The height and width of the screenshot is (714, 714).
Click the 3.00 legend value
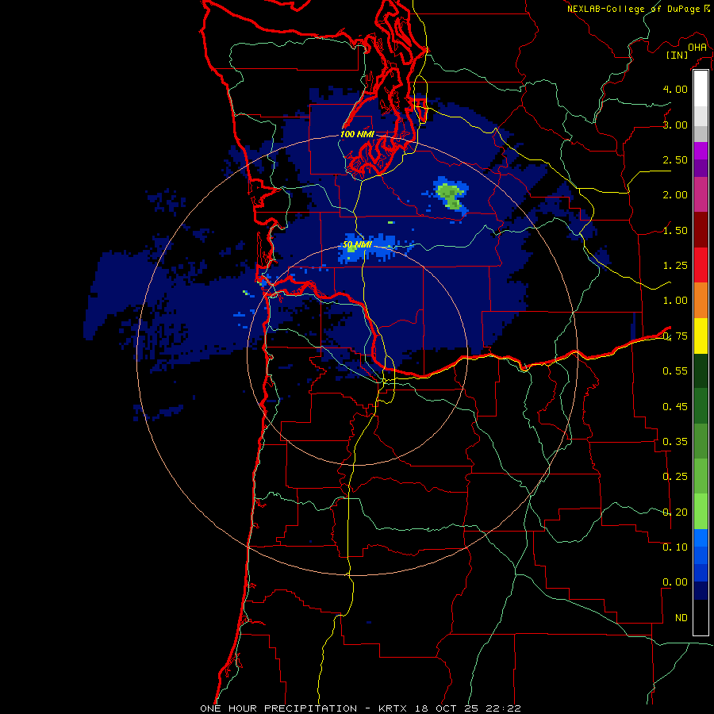click(675, 125)
